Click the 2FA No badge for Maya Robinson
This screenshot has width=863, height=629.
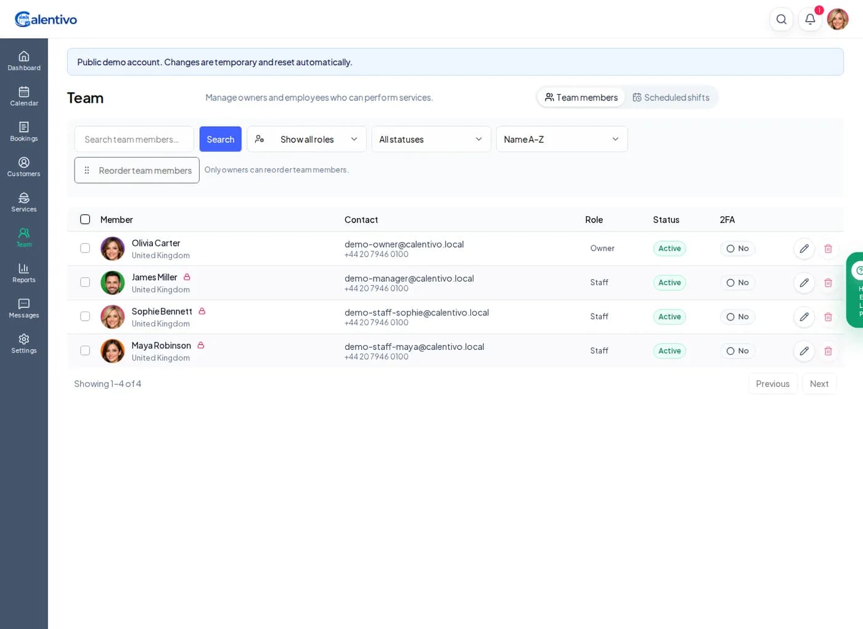737,351
